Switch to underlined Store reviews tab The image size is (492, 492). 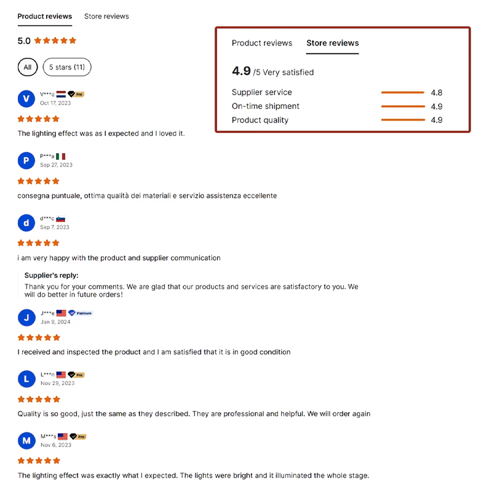(x=332, y=43)
